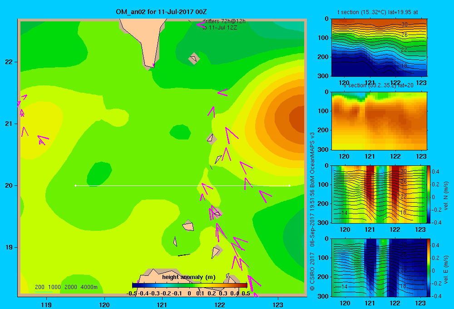Open the eastward velocity section plot

click(379, 268)
